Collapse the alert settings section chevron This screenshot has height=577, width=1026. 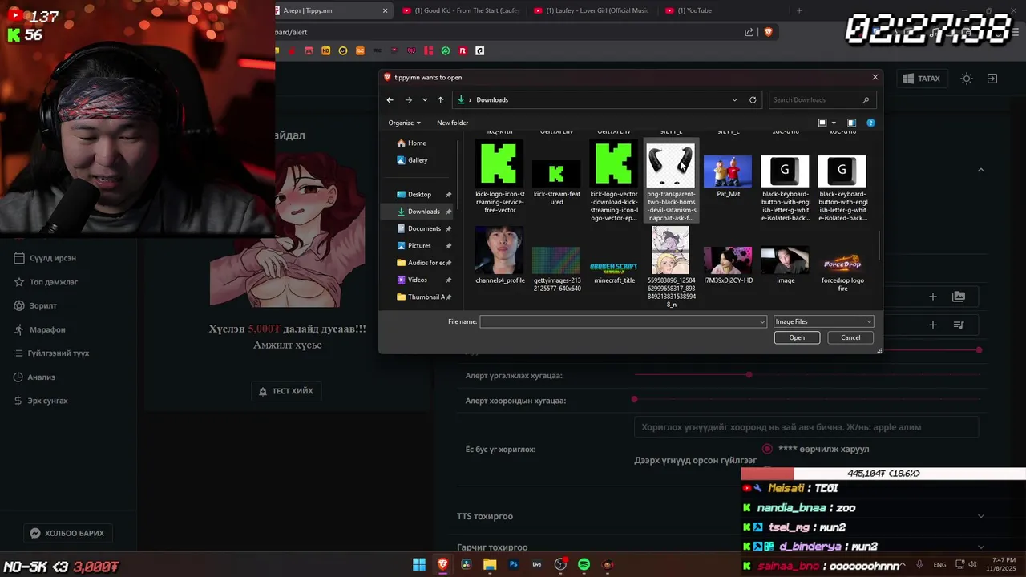click(x=980, y=170)
